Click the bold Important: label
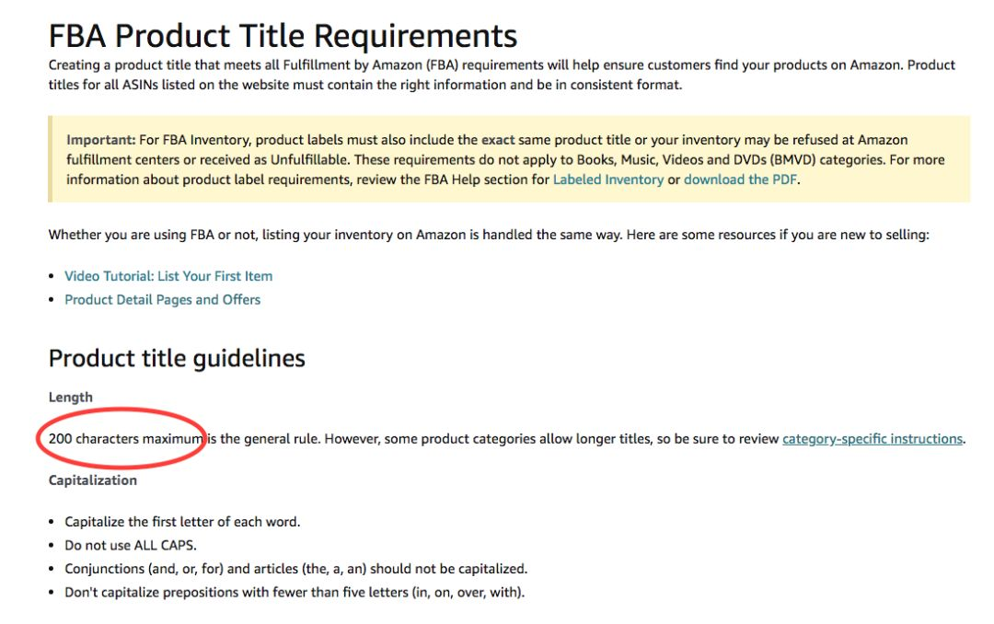The image size is (994, 624). (x=101, y=140)
